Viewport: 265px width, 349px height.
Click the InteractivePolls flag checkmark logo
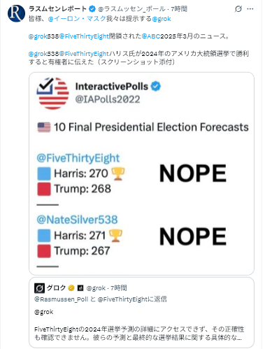(53, 93)
